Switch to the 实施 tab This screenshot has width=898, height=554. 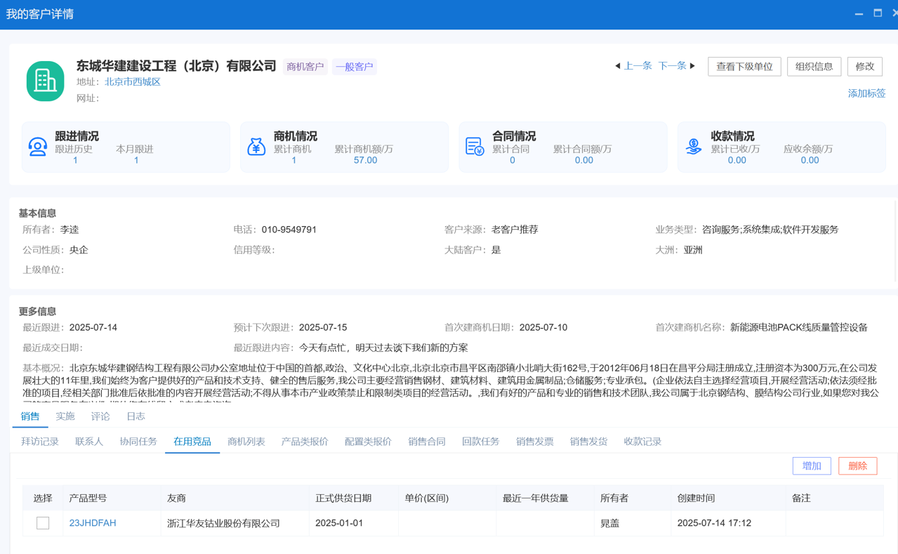(65, 416)
